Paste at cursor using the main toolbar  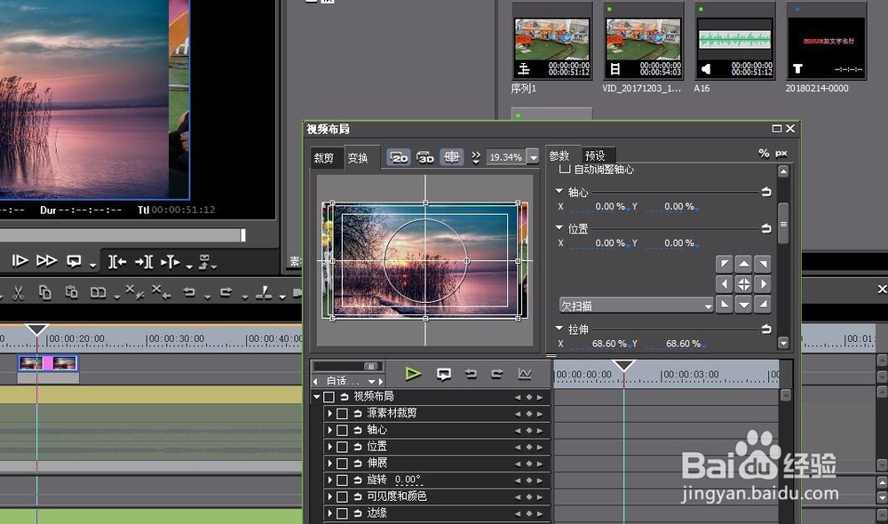click(71, 292)
